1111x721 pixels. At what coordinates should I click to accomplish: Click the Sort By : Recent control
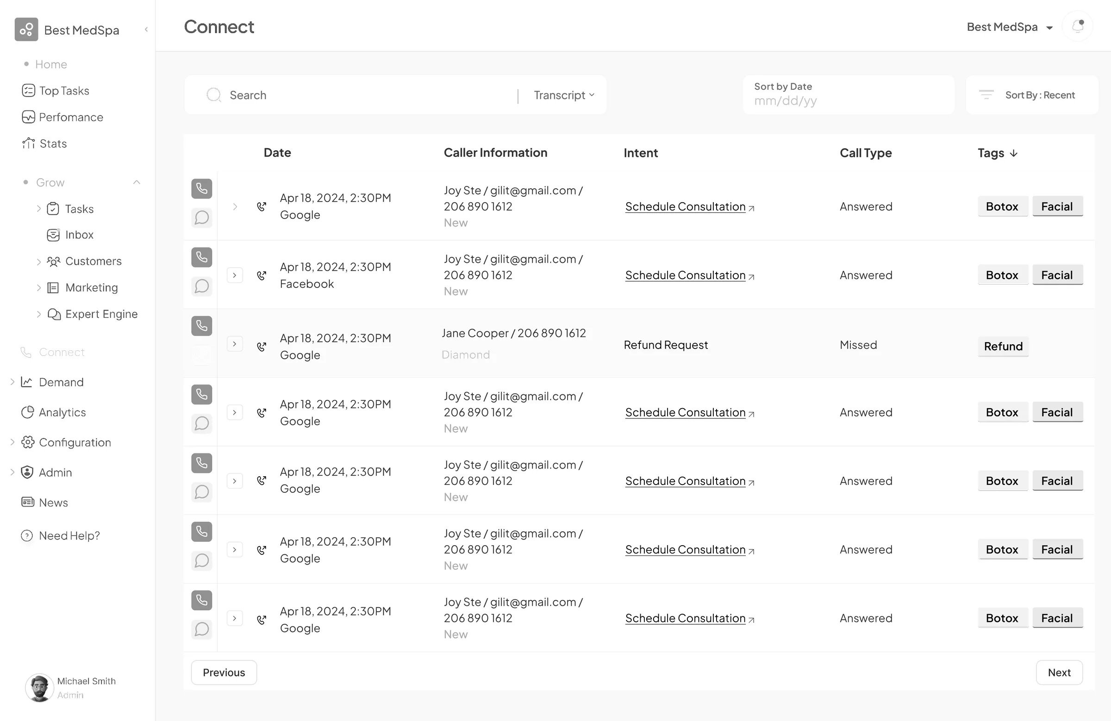click(1032, 95)
